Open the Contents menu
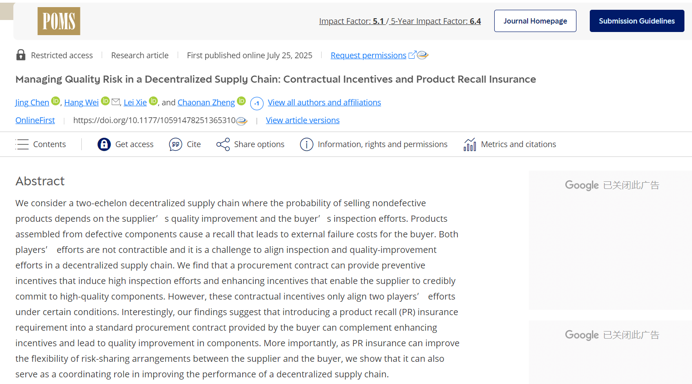692x384 pixels. [x=41, y=144]
